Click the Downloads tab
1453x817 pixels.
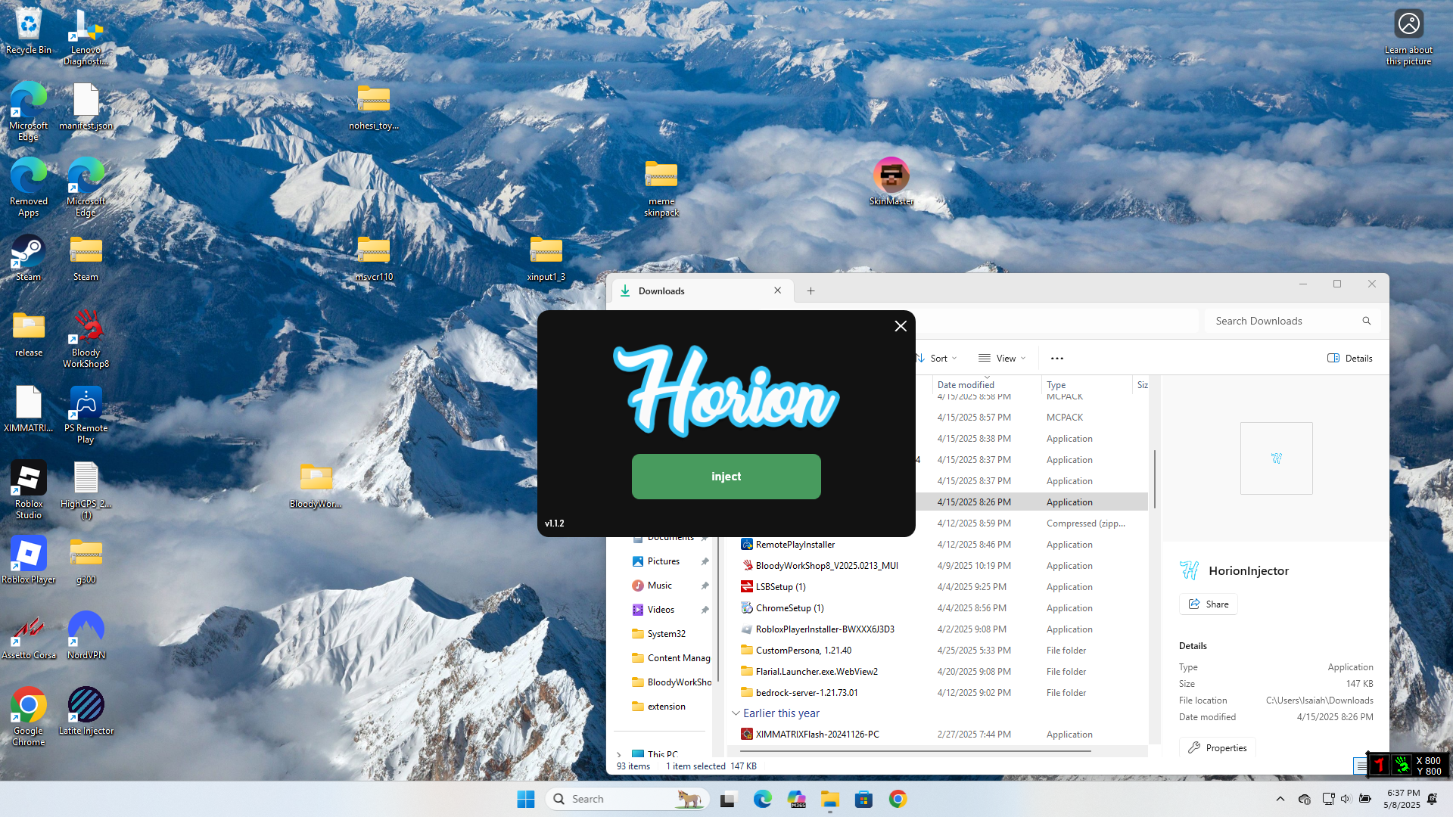pyautogui.click(x=681, y=290)
